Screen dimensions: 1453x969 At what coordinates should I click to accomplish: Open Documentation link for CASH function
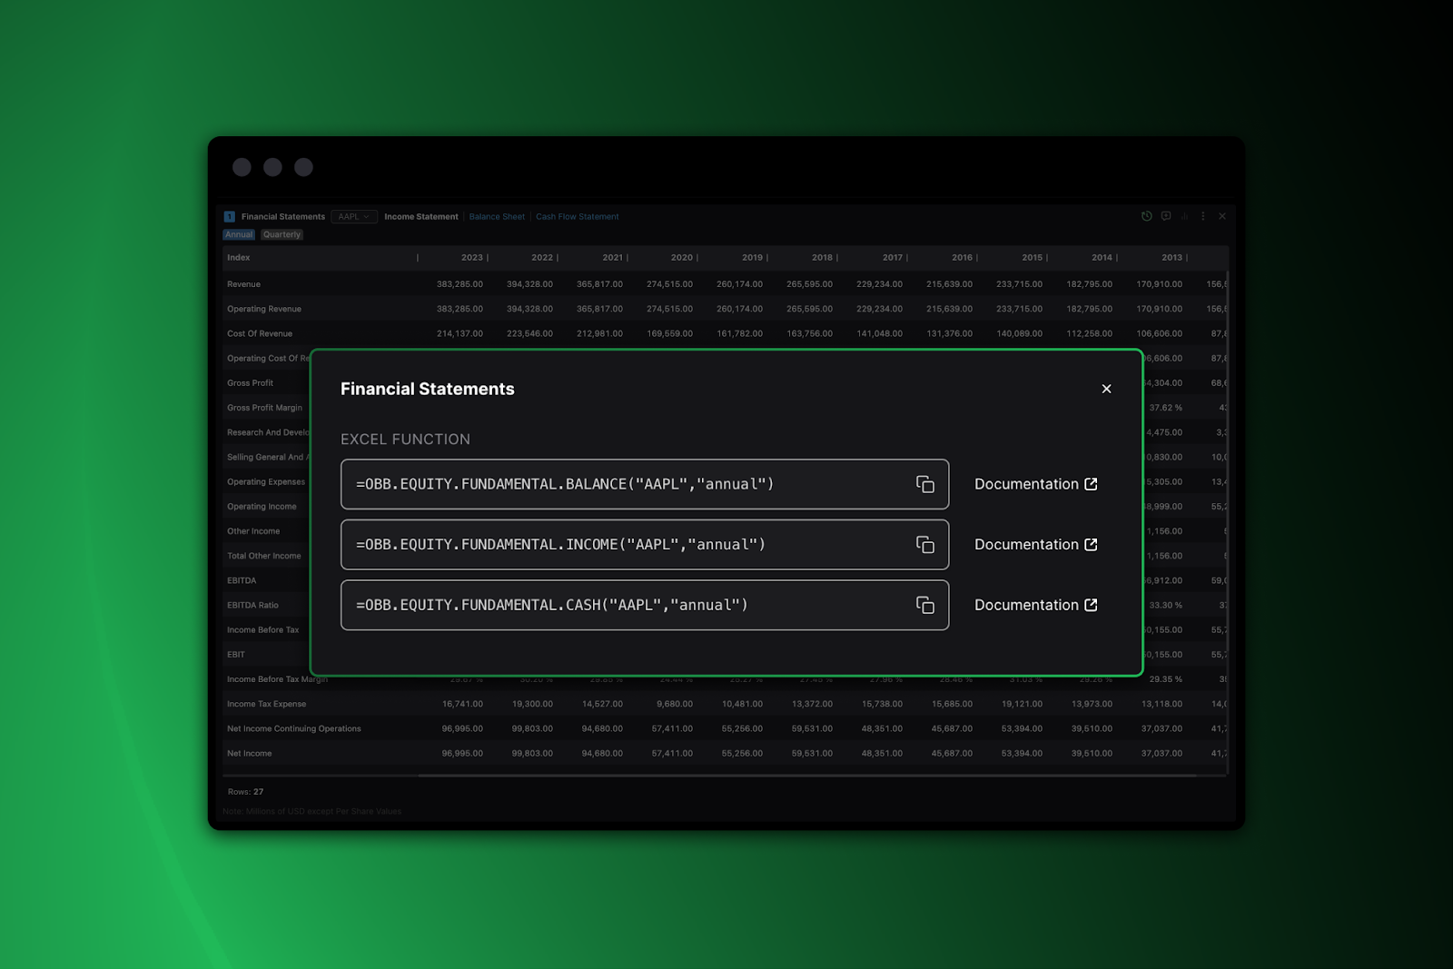[1035, 605]
